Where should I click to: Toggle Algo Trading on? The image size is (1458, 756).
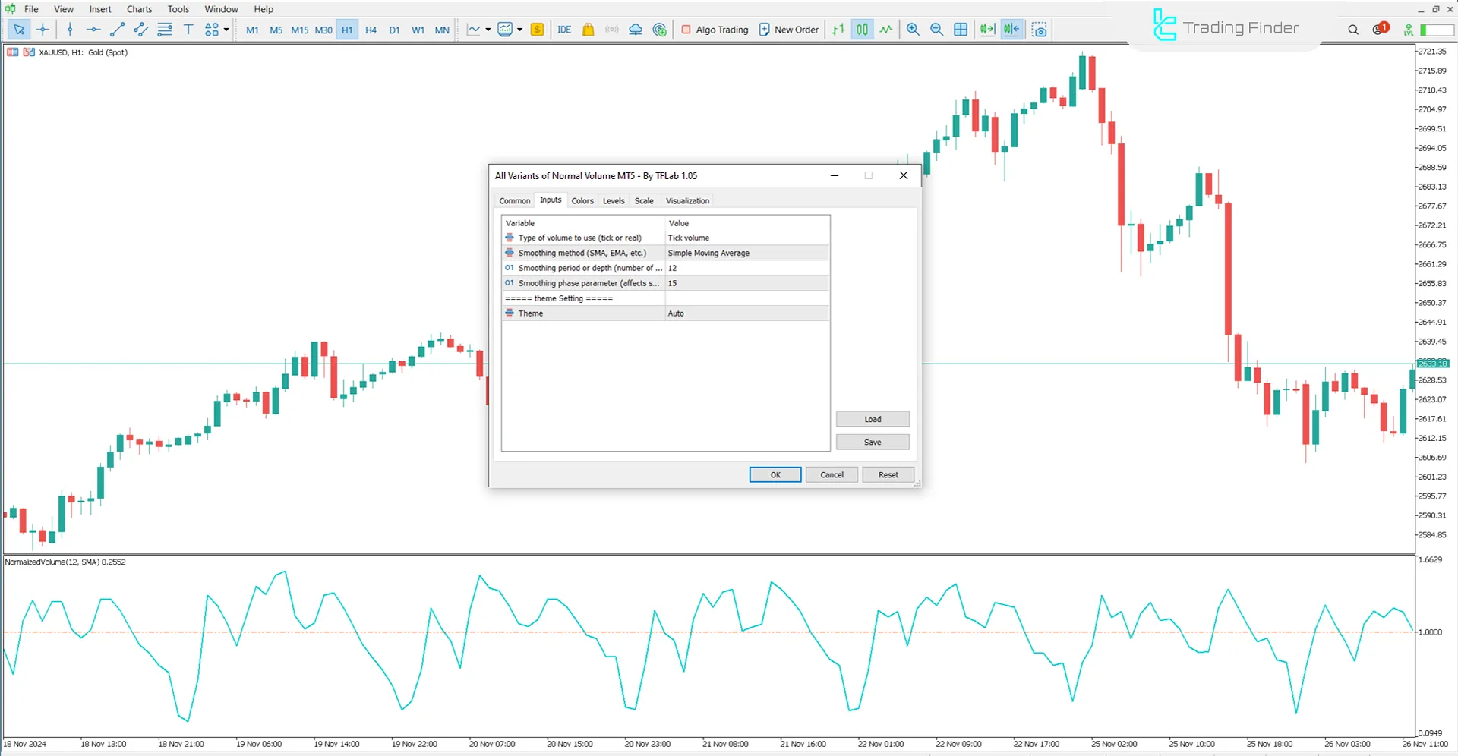[715, 30]
